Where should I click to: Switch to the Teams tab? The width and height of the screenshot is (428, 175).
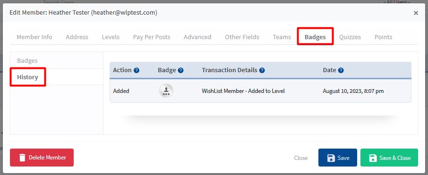tap(282, 37)
